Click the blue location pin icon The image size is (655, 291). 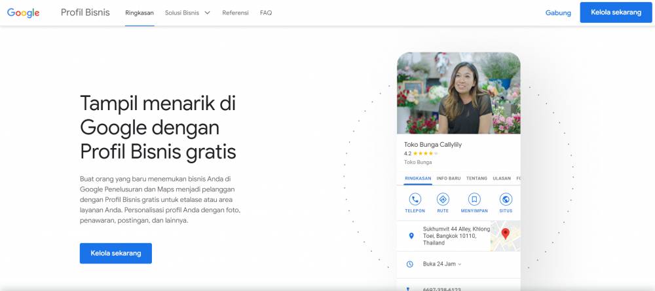tap(411, 236)
